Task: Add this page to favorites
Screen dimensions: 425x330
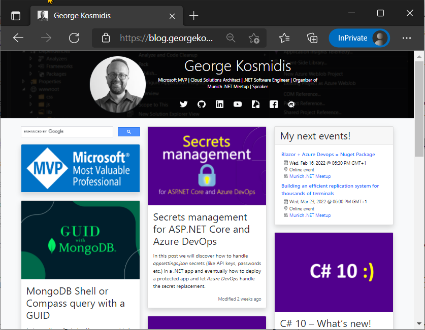Action: [254, 38]
